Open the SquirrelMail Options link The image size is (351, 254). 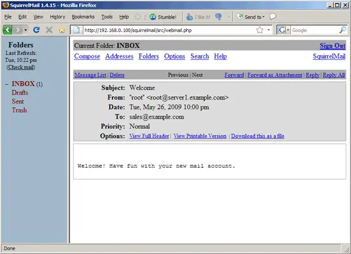pos(175,56)
